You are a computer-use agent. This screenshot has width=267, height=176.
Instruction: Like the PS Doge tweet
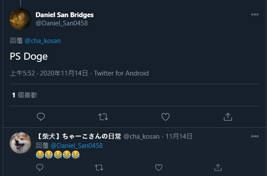(x=166, y=117)
